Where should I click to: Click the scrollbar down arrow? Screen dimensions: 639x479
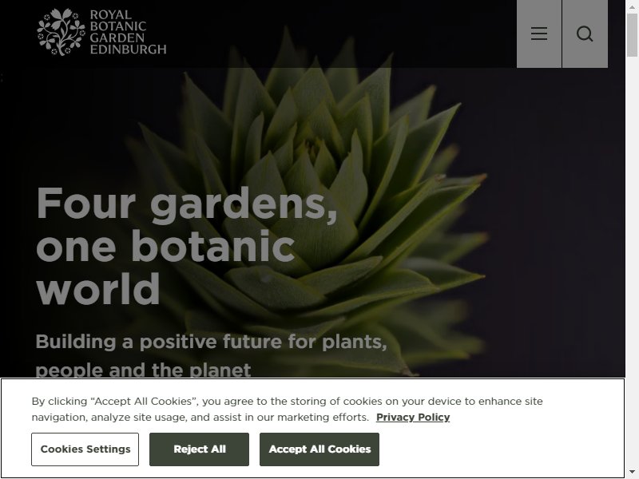click(x=632, y=473)
